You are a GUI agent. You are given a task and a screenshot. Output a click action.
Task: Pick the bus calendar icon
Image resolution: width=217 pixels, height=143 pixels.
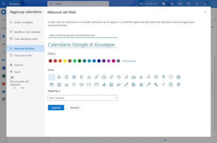111,85
